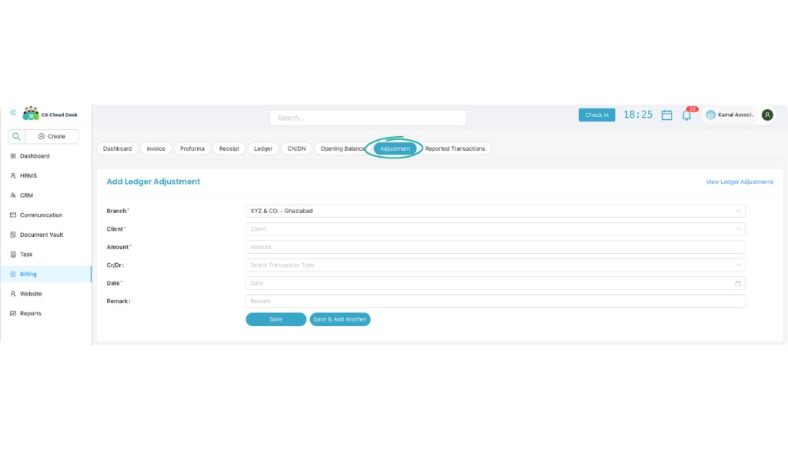This screenshot has height=450, width=788.
Task: Open the Task module
Action: (x=26, y=254)
